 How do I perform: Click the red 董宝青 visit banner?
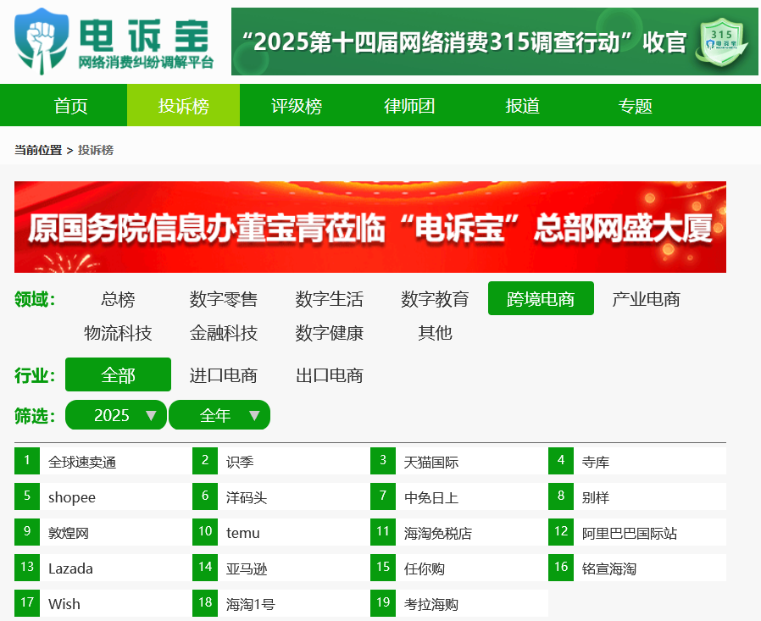point(370,226)
